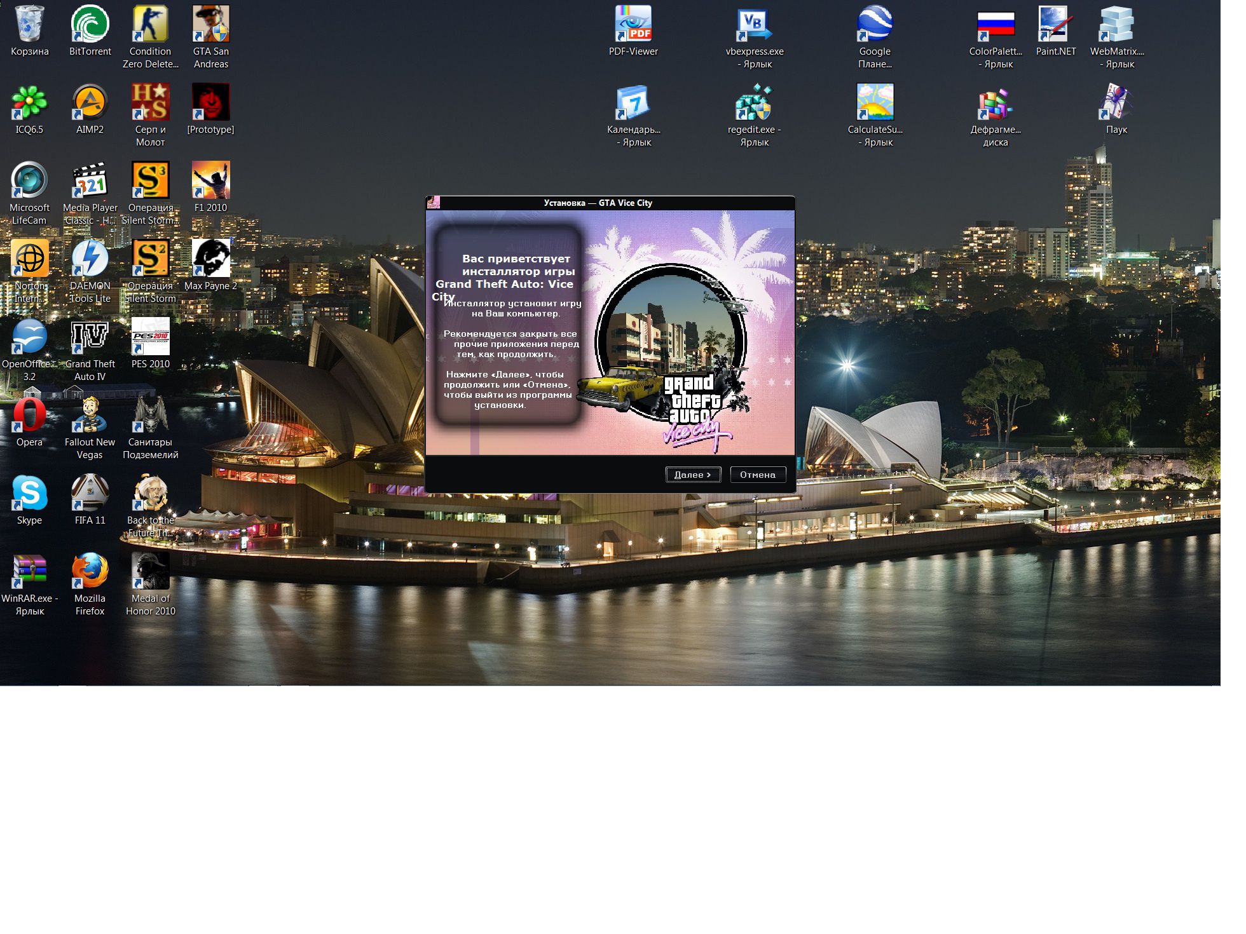Select the Серп и Молот icon
The width and height of the screenshot is (1246, 934).
[x=150, y=102]
